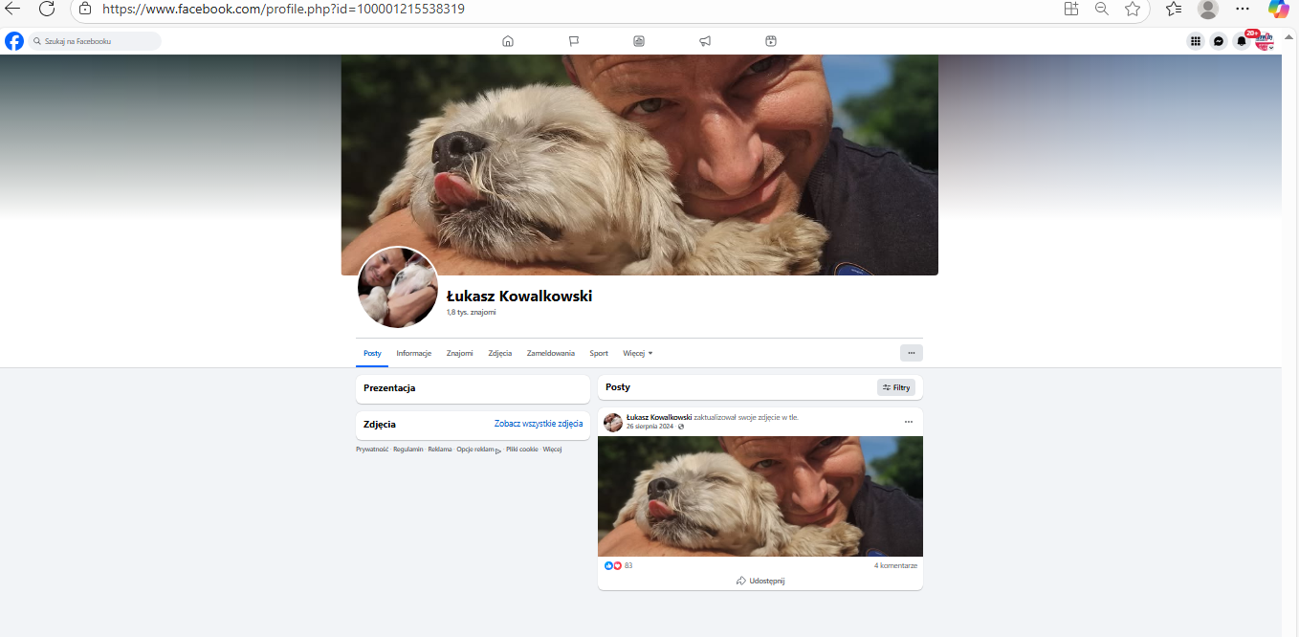Click the Facebook logo icon
Image resolution: width=1299 pixels, height=637 pixels.
(14, 41)
